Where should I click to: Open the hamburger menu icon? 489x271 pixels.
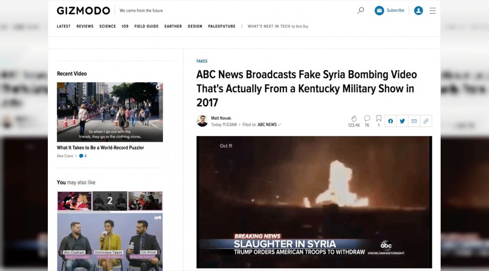point(432,11)
